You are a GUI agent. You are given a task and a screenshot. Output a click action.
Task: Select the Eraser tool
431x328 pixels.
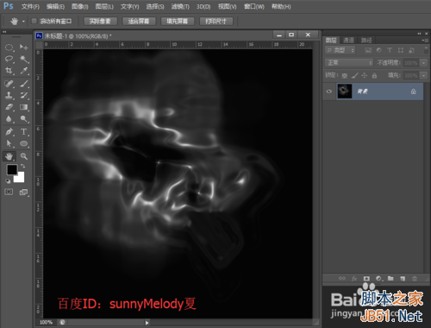(9, 107)
